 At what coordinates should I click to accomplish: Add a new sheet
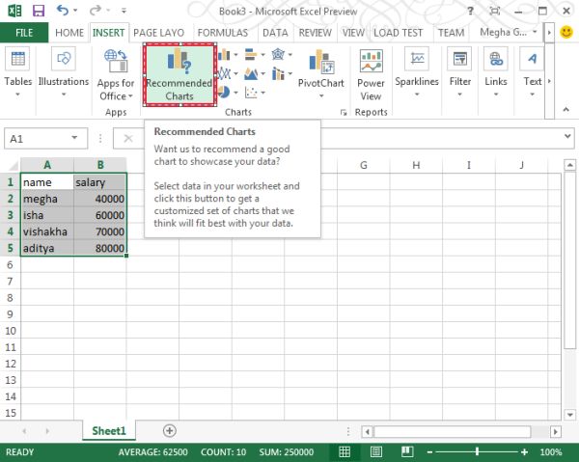coord(169,430)
